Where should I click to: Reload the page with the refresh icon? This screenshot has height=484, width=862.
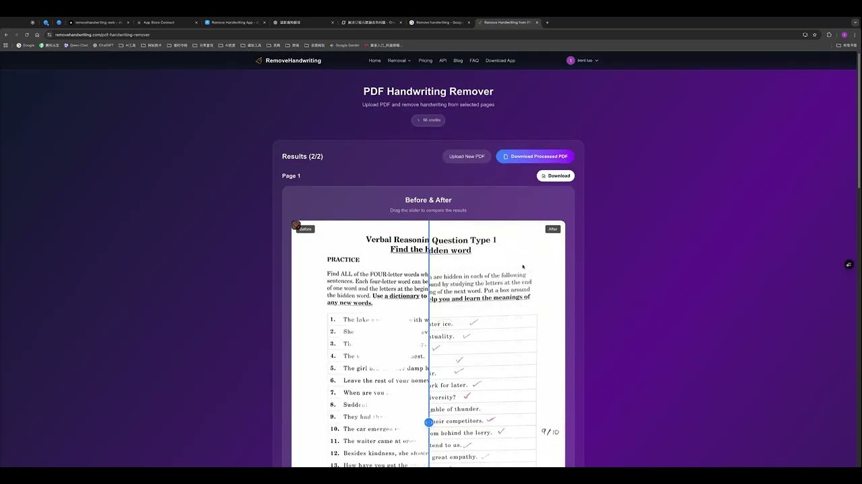click(27, 34)
